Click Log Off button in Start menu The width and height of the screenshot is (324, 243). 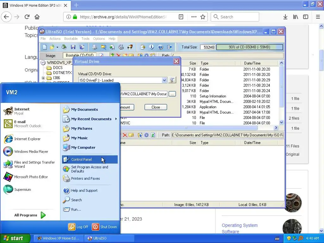78,227
